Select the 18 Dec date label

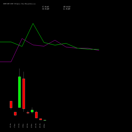(x=19, y=125)
